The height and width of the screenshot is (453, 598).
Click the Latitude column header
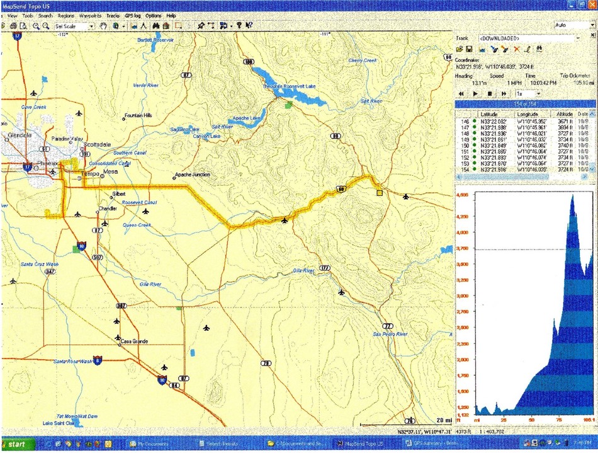coord(497,114)
